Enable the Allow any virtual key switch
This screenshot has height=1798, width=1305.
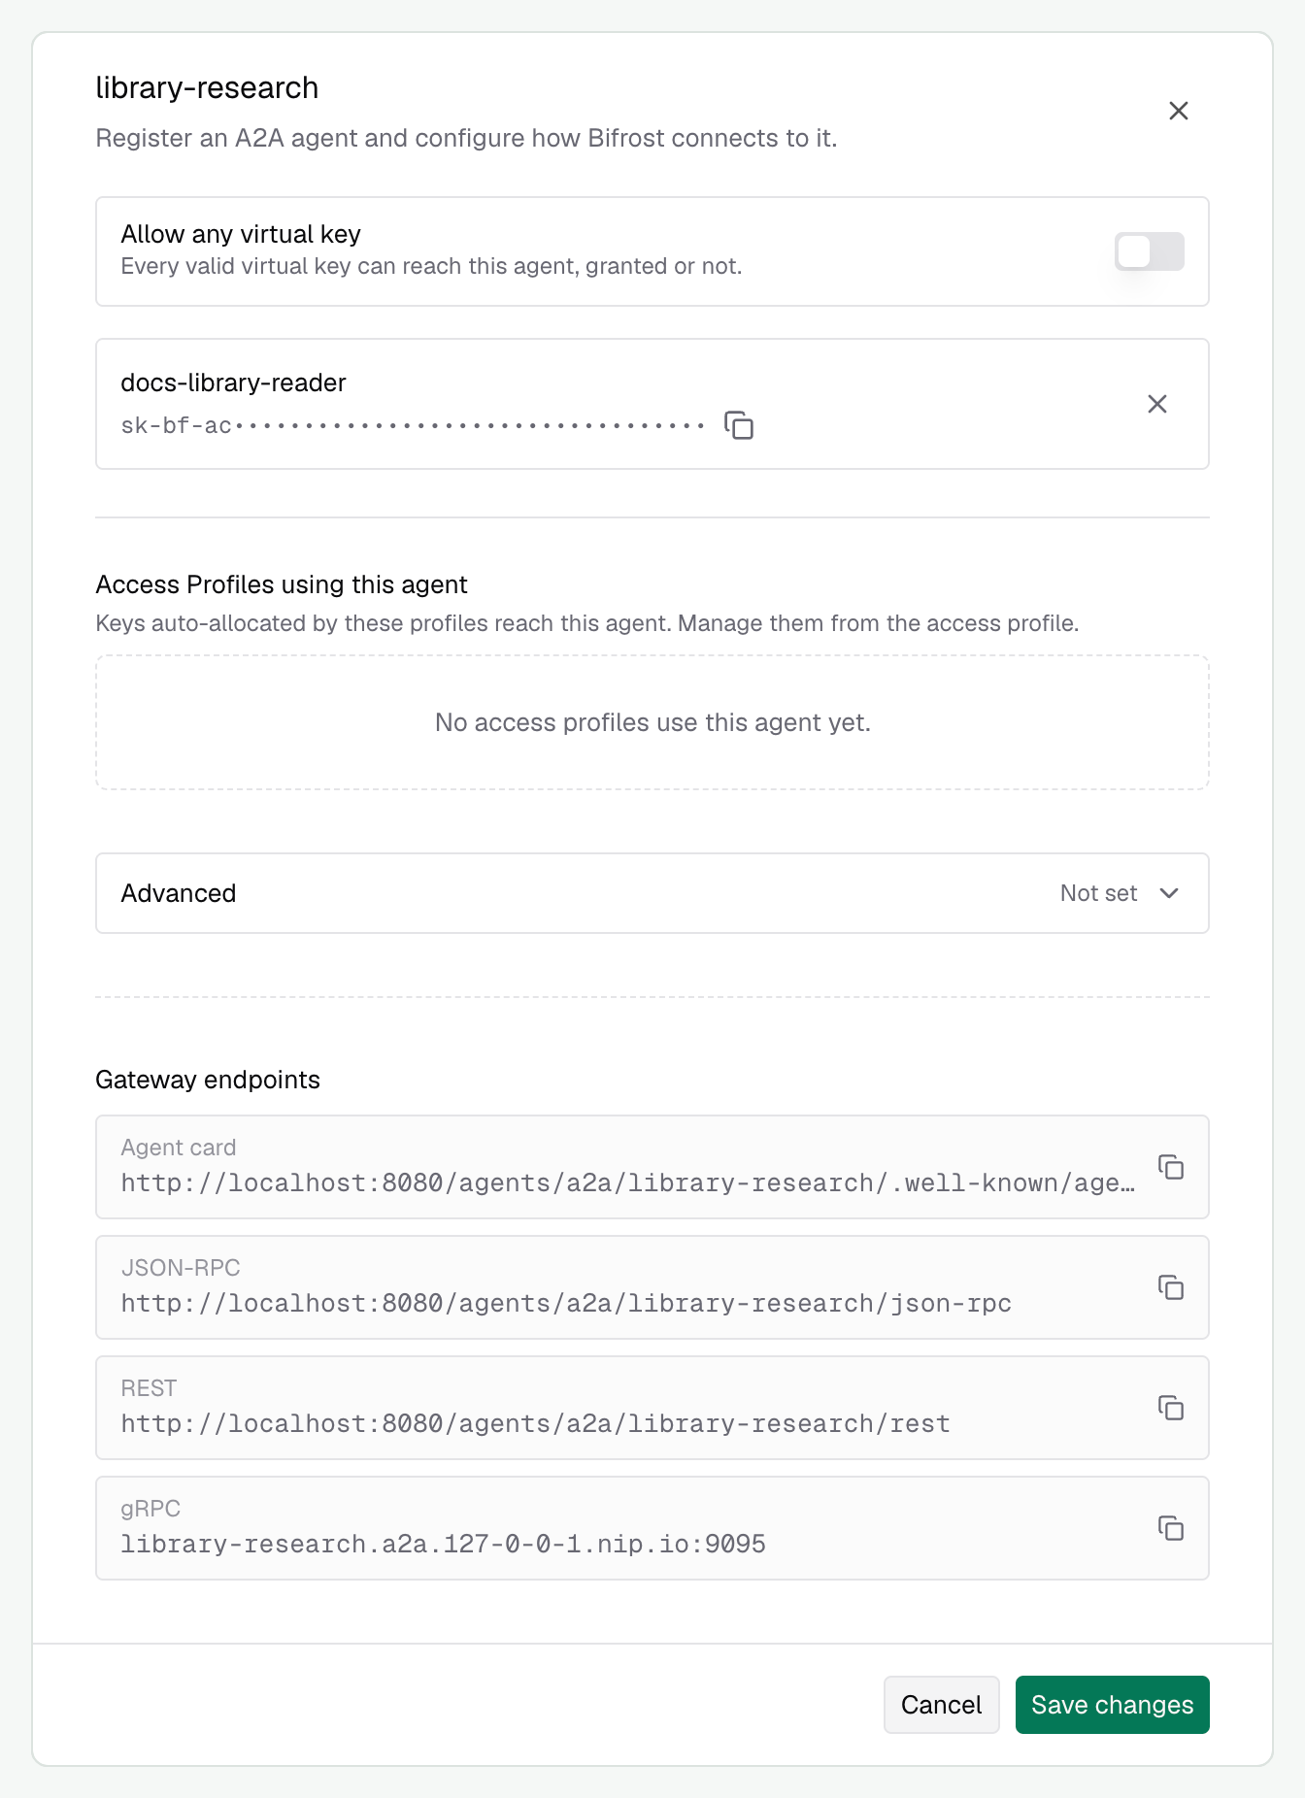tap(1150, 251)
